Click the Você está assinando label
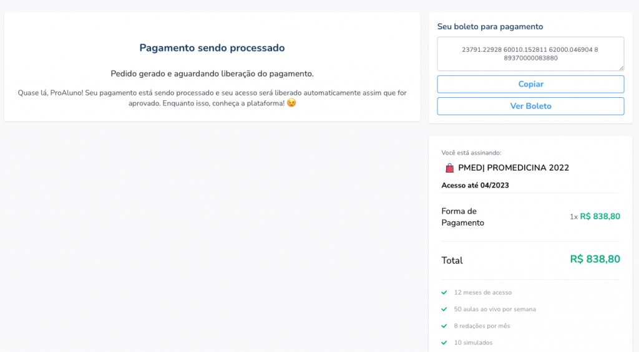This screenshot has height=352, width=639. 471,153
